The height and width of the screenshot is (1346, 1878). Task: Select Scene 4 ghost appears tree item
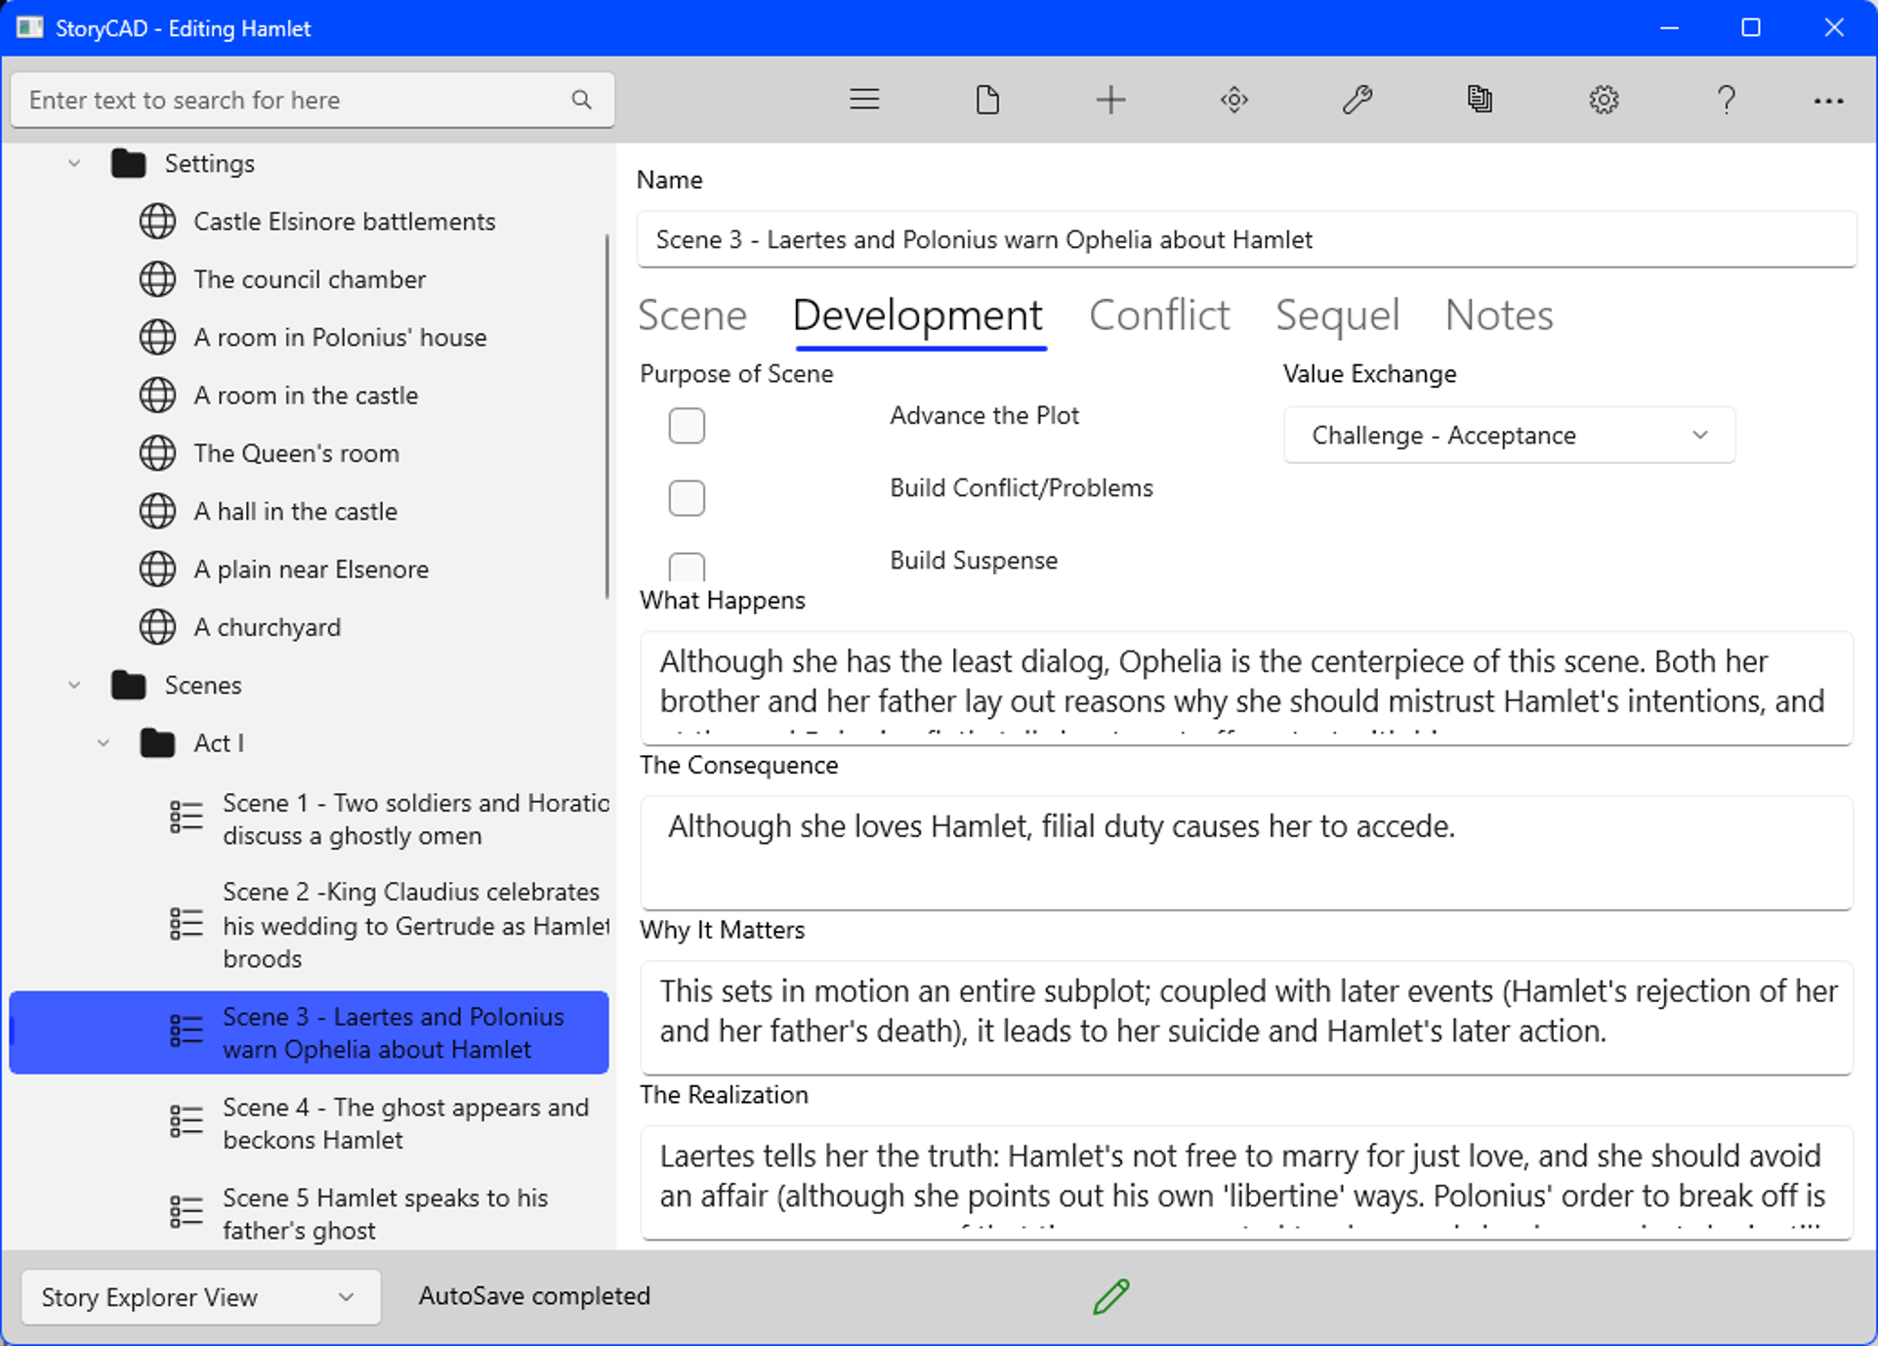pyautogui.click(x=405, y=1123)
